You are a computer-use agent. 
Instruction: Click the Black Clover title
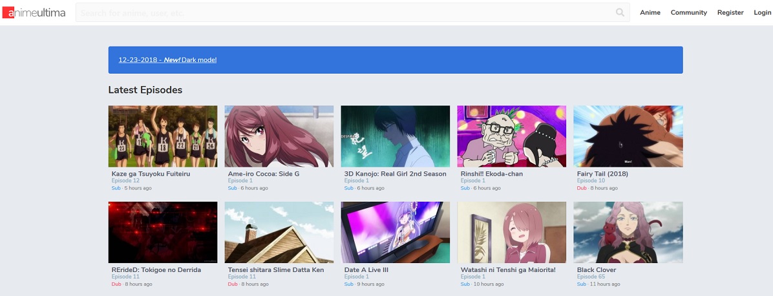[x=597, y=270]
